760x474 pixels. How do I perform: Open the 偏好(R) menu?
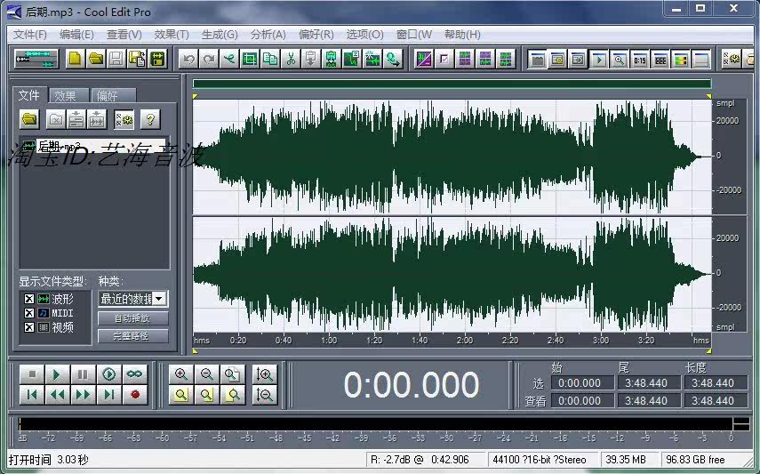pos(316,35)
